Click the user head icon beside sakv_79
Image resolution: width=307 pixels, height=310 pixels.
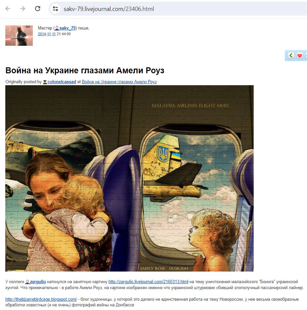57,28
